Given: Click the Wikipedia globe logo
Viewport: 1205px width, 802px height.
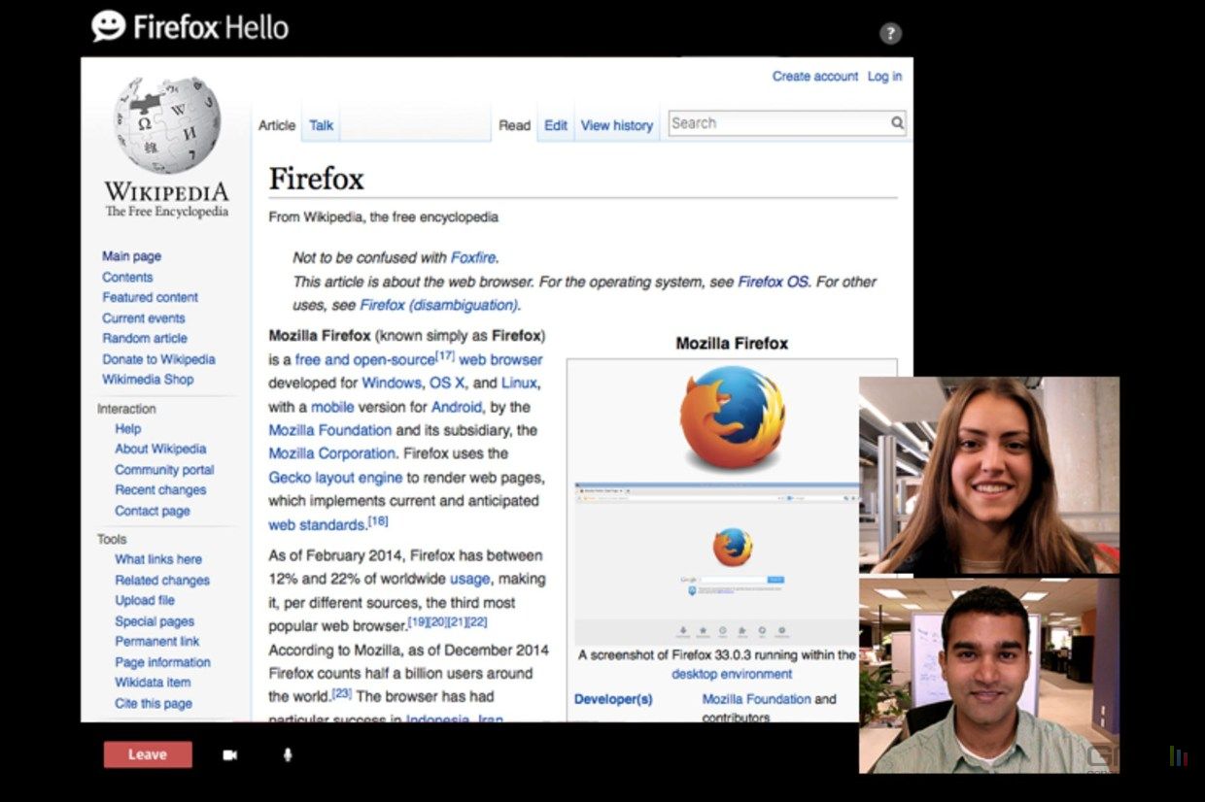Looking at the screenshot, I should (167, 125).
